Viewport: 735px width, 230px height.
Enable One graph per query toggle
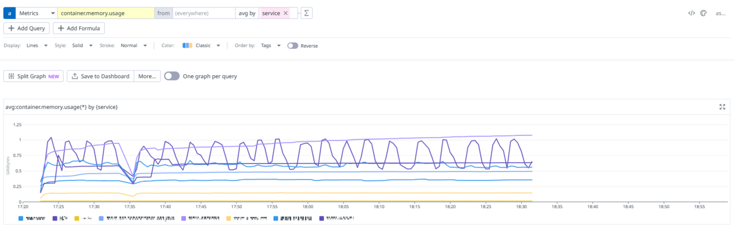coord(172,76)
